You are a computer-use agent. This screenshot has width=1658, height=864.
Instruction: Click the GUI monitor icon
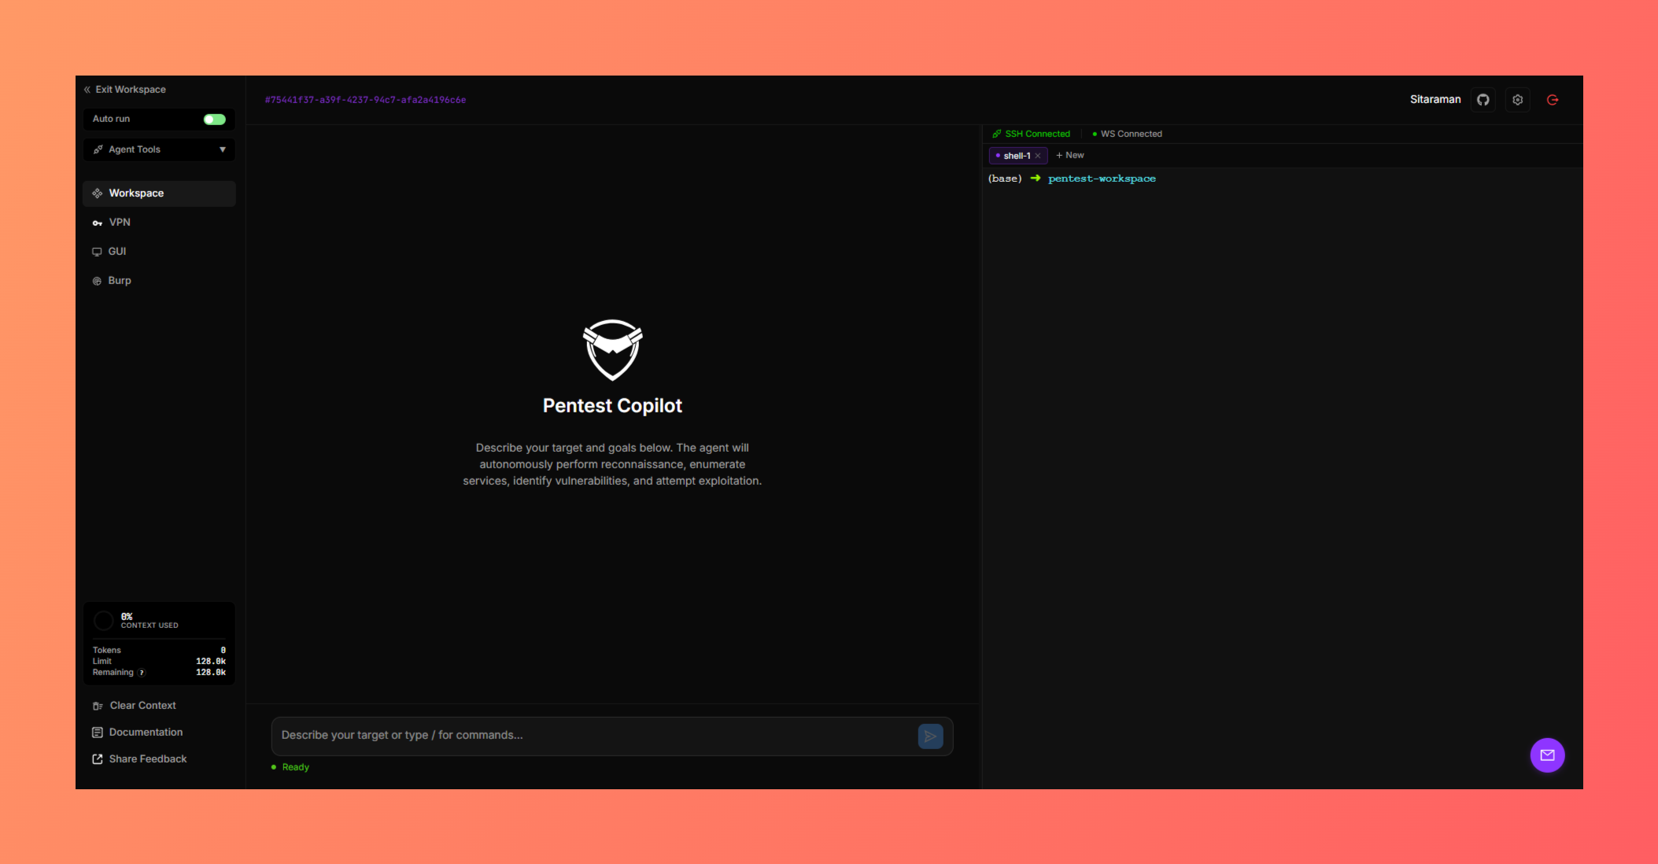pos(96,251)
